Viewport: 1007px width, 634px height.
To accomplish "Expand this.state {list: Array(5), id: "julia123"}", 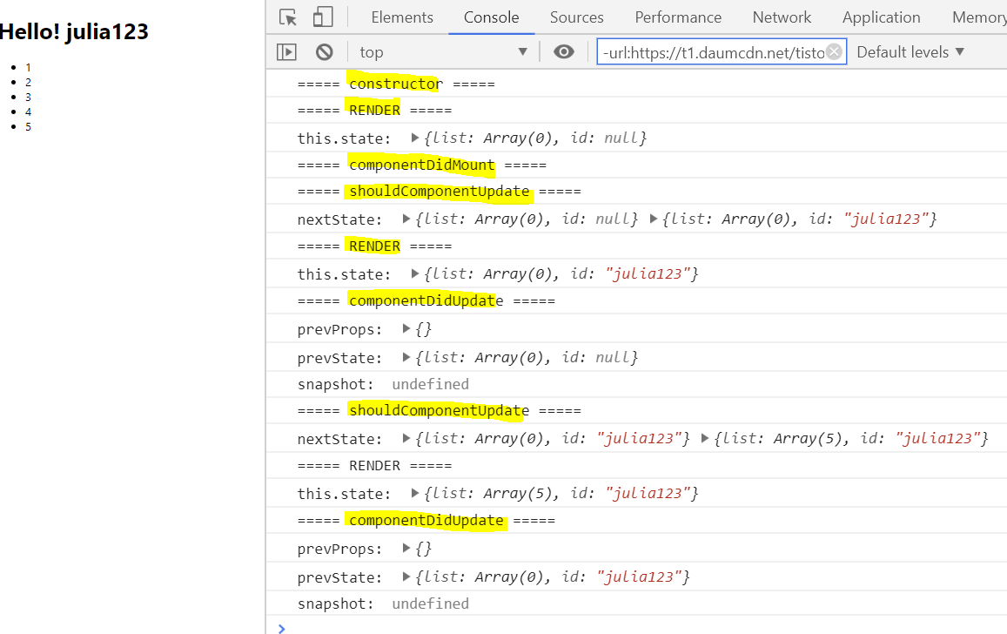I will [415, 493].
